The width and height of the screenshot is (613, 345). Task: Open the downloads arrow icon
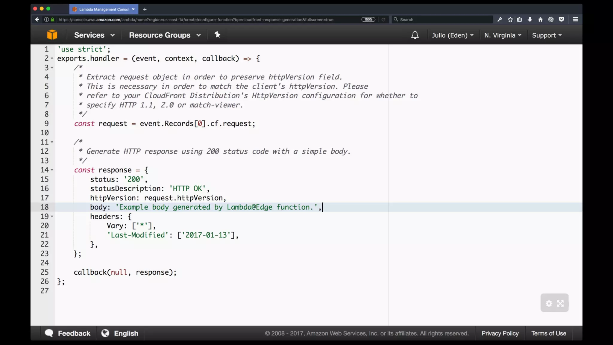tap(530, 19)
